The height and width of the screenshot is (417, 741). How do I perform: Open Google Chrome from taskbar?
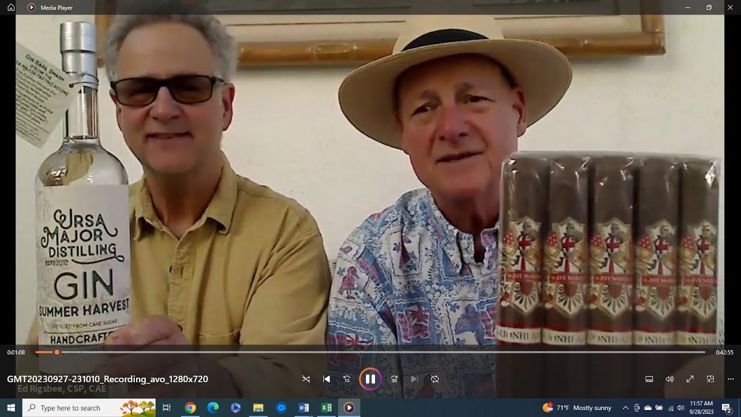[x=190, y=408]
